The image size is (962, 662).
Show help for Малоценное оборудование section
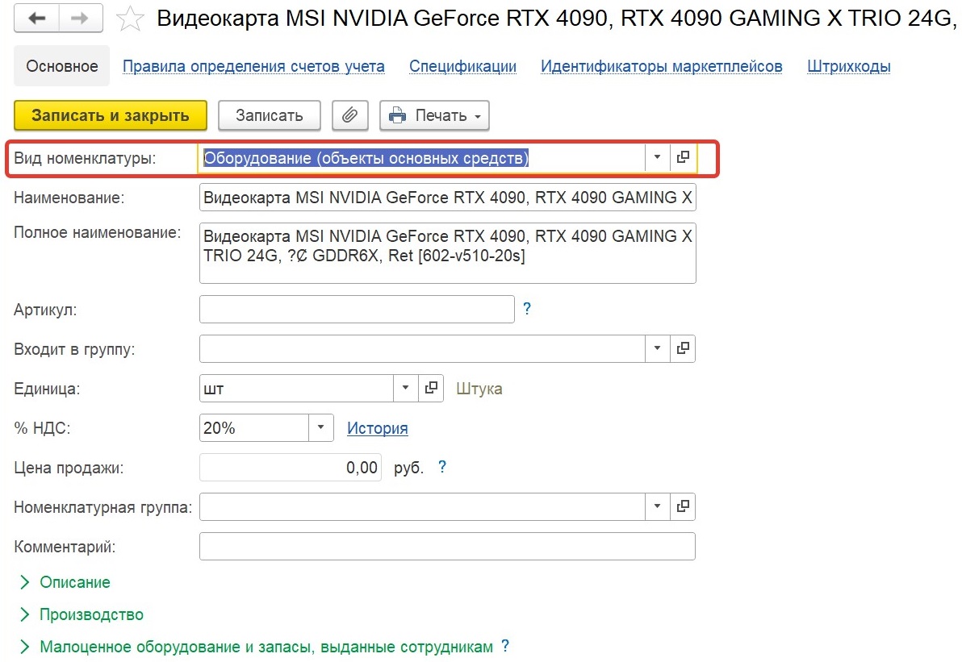point(505,646)
